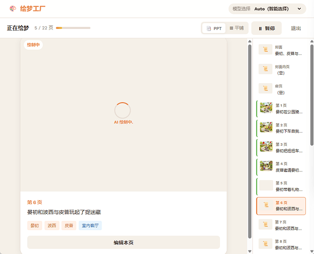Click the 晏初在公园骑... page title text
This screenshot has height=254, width=314.
coord(289,112)
